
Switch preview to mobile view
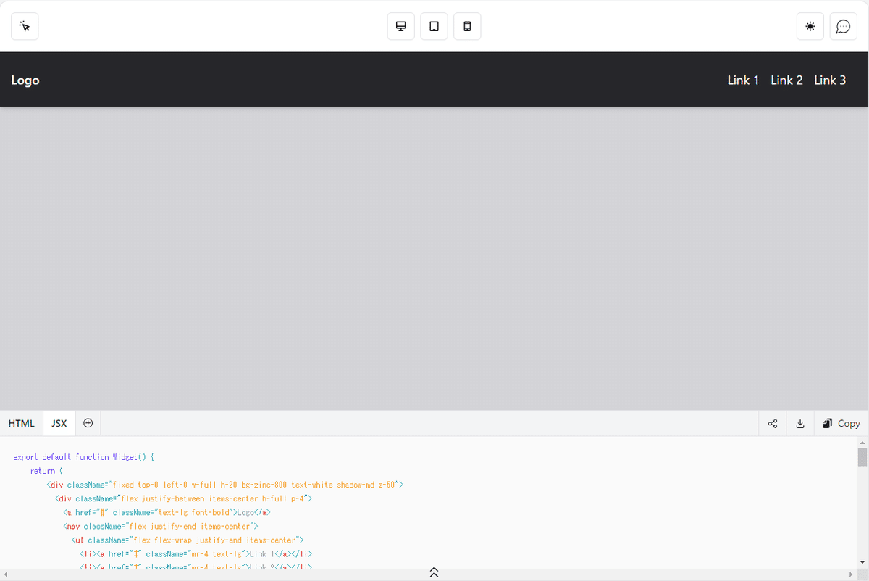[x=467, y=26]
